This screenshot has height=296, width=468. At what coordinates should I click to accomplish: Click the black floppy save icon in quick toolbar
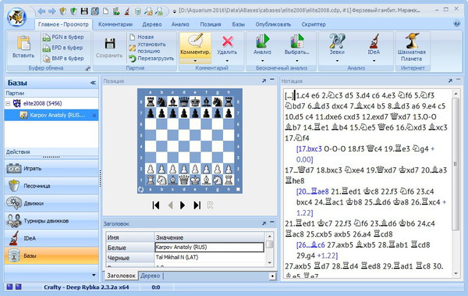pyautogui.click(x=84, y=12)
